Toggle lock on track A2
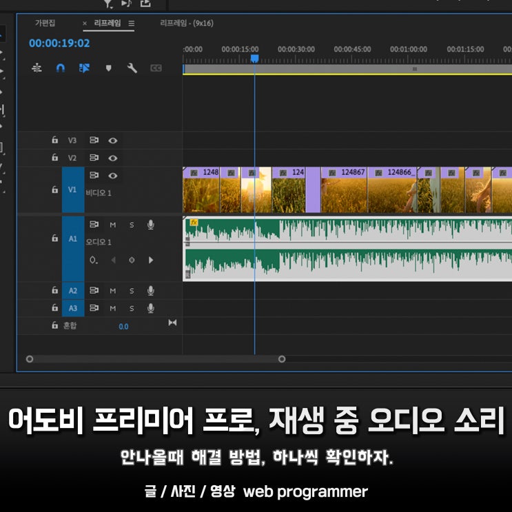This screenshot has width=512, height=512. tap(54, 290)
